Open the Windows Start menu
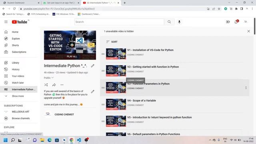 coord(6,140)
